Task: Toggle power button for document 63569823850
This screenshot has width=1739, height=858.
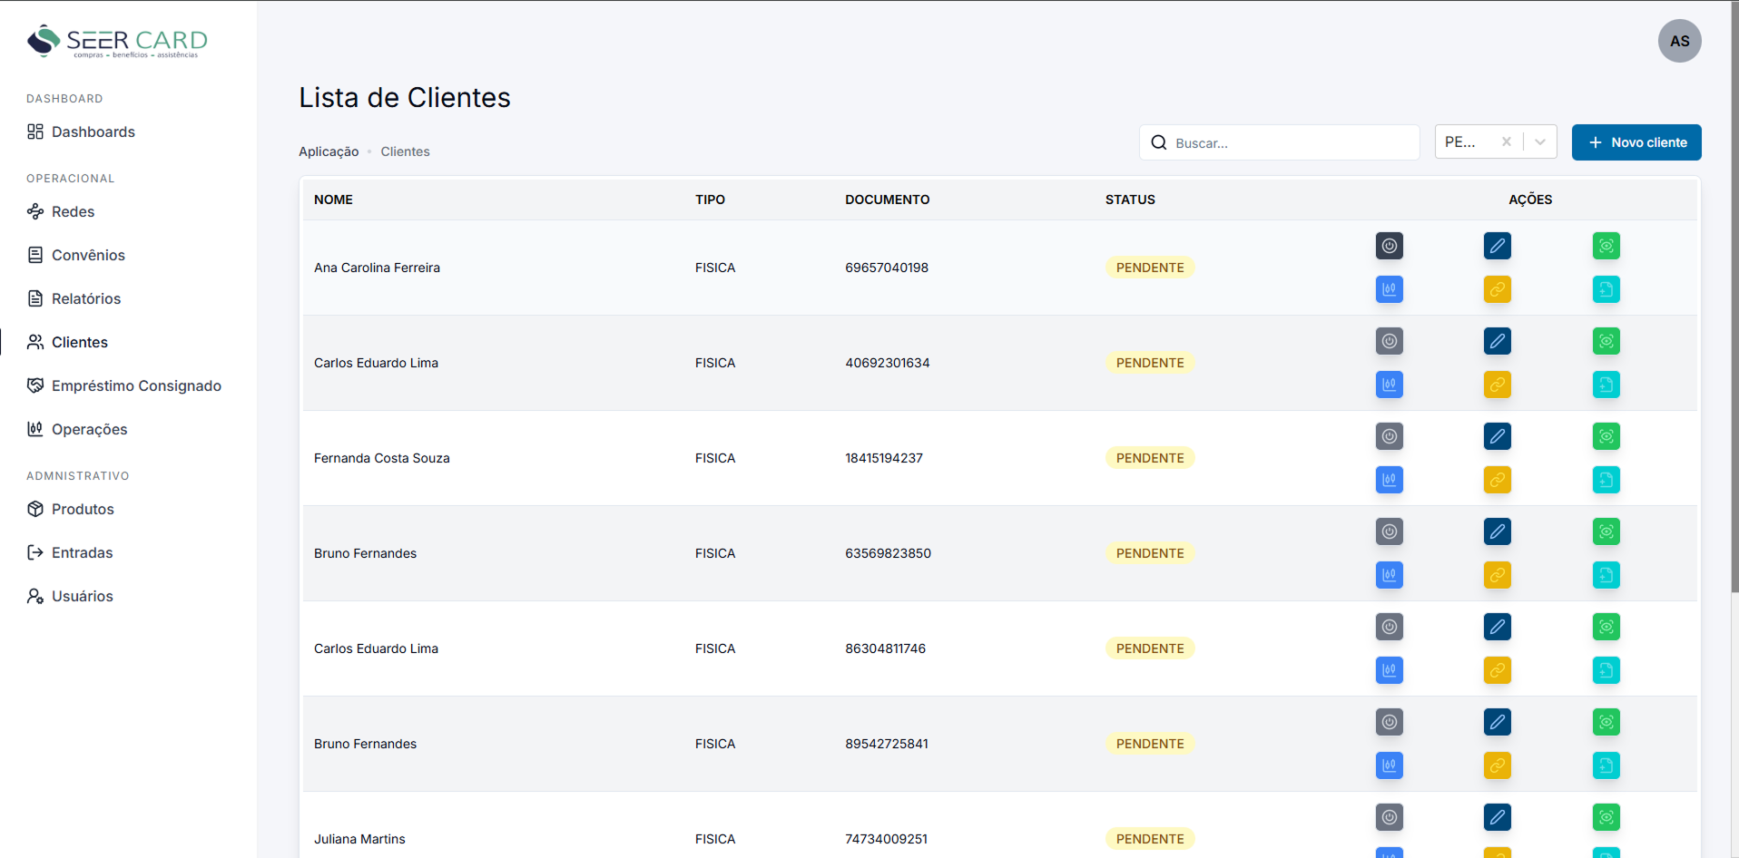Action: pyautogui.click(x=1389, y=531)
